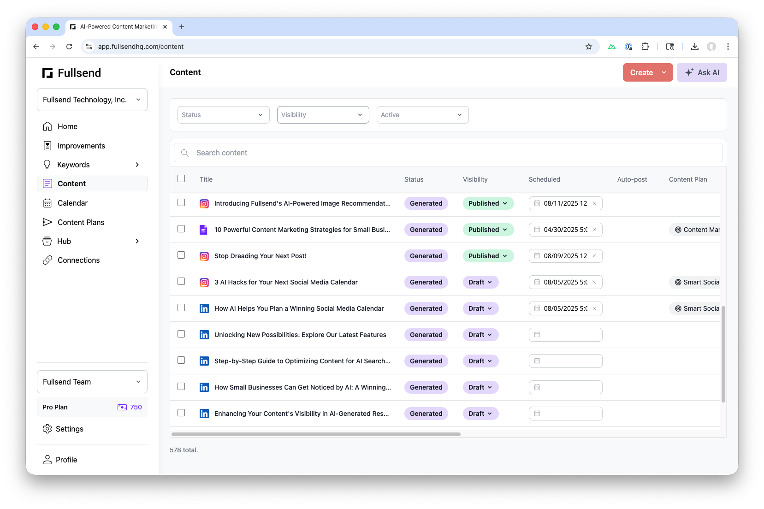Check the row for 3 AI Hacks article

tap(181, 281)
